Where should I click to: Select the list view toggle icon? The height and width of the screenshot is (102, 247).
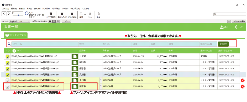point(54,21)
